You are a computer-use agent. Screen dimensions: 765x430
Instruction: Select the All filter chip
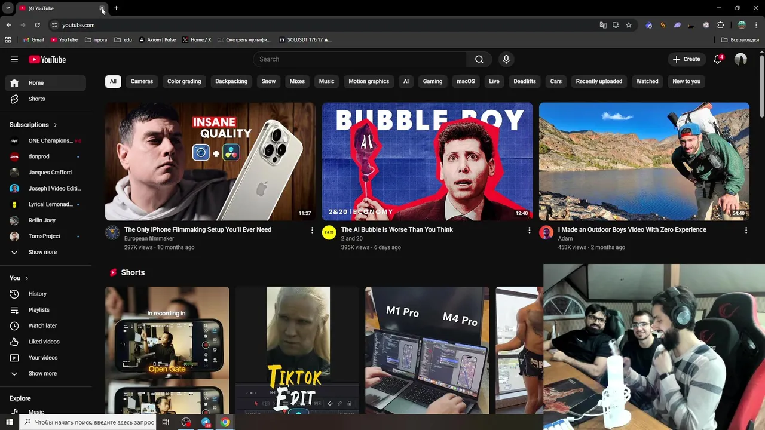(x=113, y=81)
